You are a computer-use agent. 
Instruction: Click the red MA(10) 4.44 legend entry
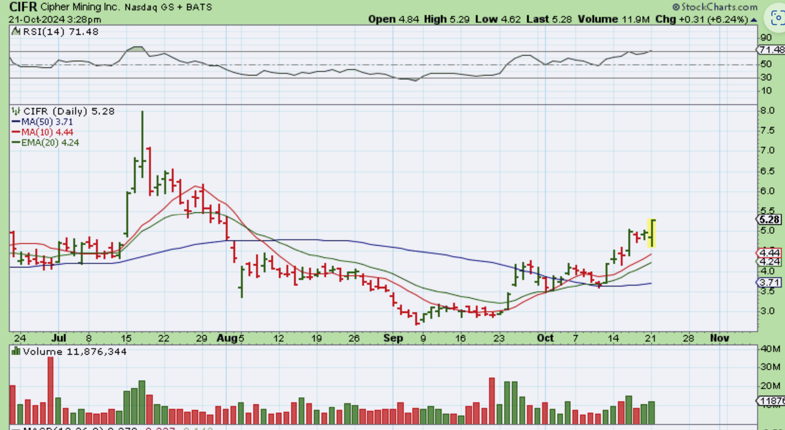tap(43, 132)
